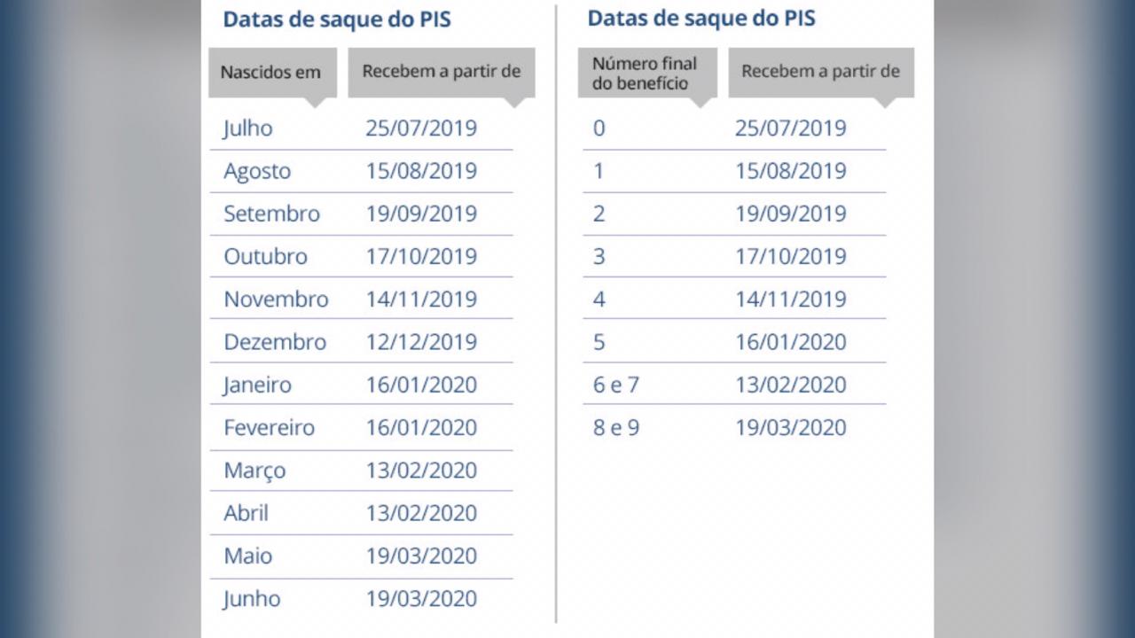Click the Março row label
This screenshot has width=1135, height=638.
pyautogui.click(x=254, y=471)
